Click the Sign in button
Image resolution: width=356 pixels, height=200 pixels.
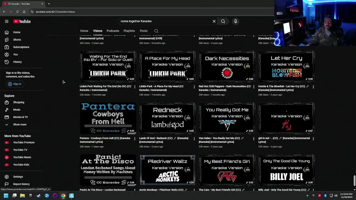point(14,84)
